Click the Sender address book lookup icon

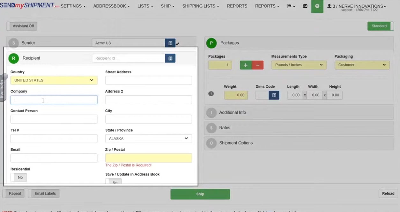[x=170, y=43]
